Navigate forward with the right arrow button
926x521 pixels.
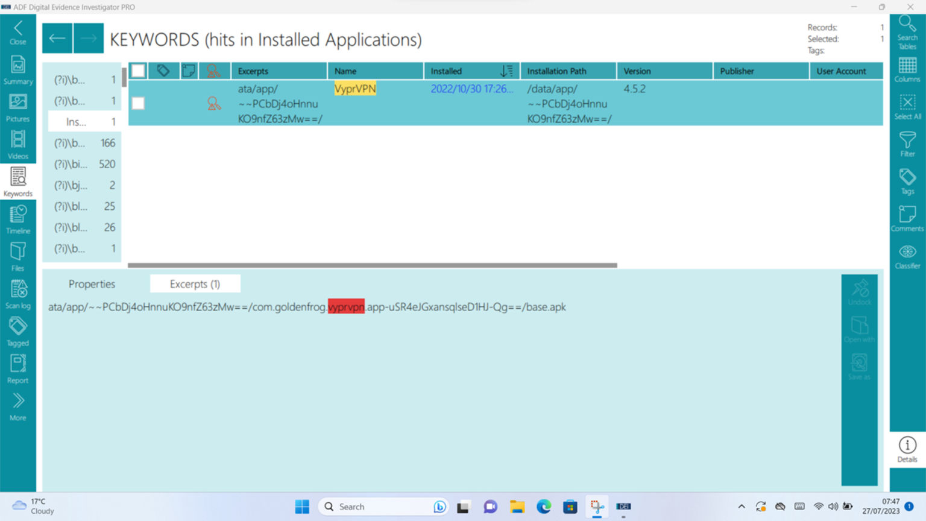pos(89,39)
